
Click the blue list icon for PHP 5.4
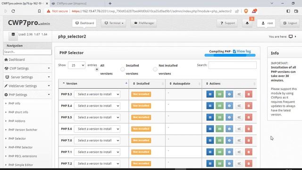210,106
